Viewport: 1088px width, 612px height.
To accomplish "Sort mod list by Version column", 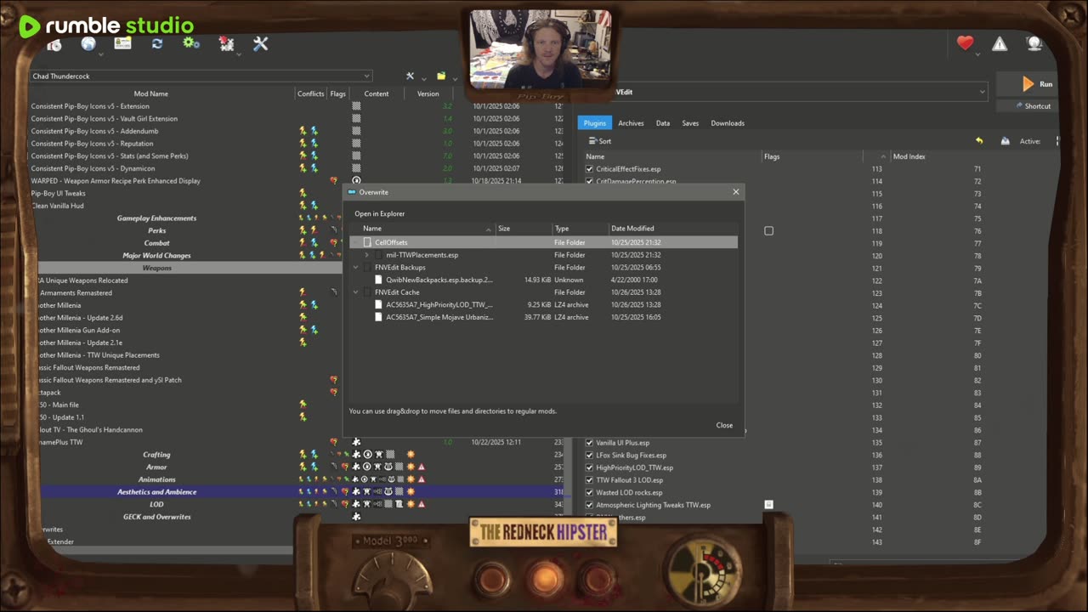I will [428, 94].
